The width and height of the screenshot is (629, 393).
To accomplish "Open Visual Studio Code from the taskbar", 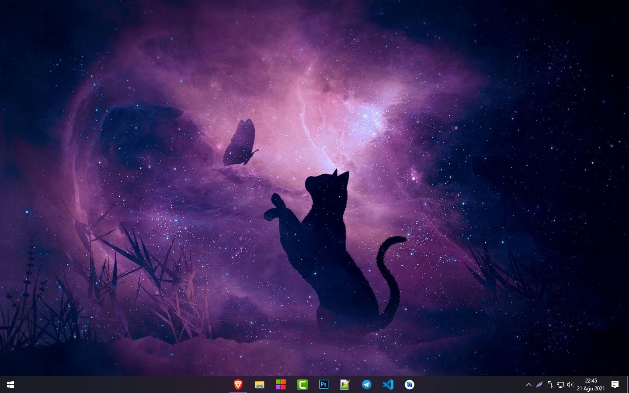I will [388, 385].
